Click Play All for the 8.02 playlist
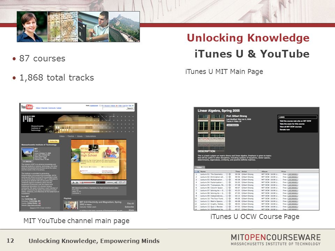This screenshot has height=251, width=335. 131,203
